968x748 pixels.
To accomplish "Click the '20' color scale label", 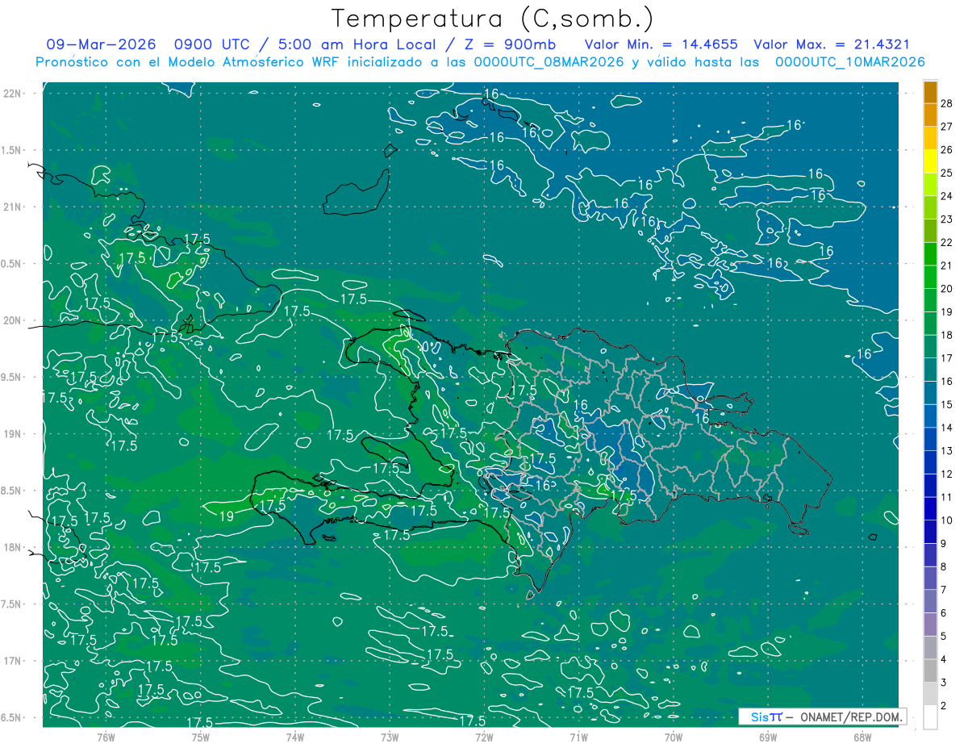I will point(947,289).
